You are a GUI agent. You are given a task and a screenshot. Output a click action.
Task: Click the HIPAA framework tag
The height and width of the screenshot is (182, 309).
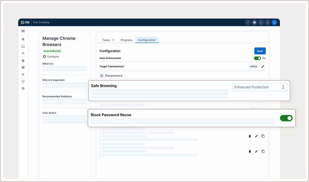pos(253,66)
